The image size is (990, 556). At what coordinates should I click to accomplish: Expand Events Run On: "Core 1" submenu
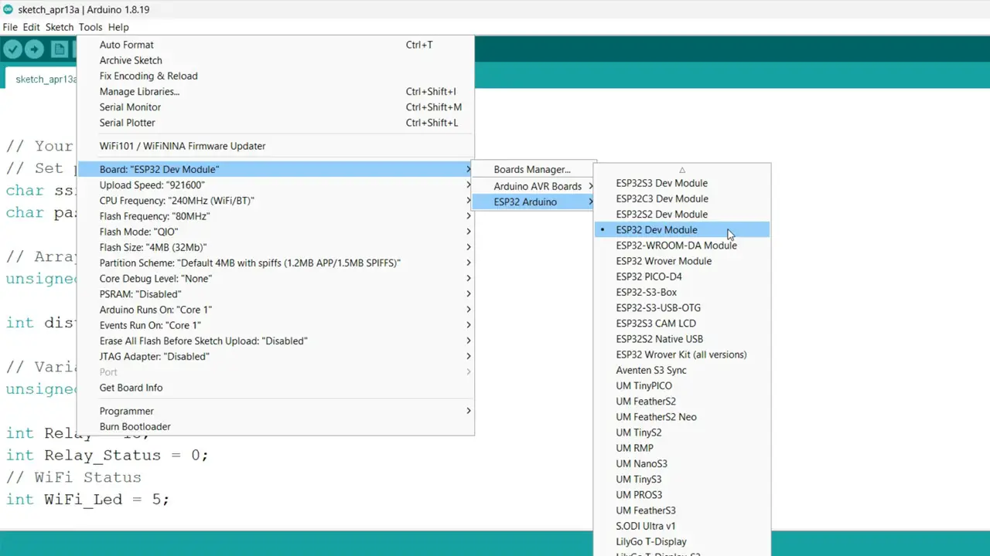click(275, 325)
